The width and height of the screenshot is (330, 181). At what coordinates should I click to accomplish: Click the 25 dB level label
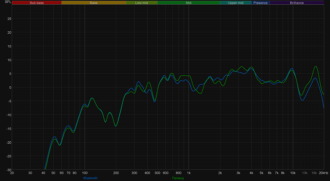[x=9, y=19]
